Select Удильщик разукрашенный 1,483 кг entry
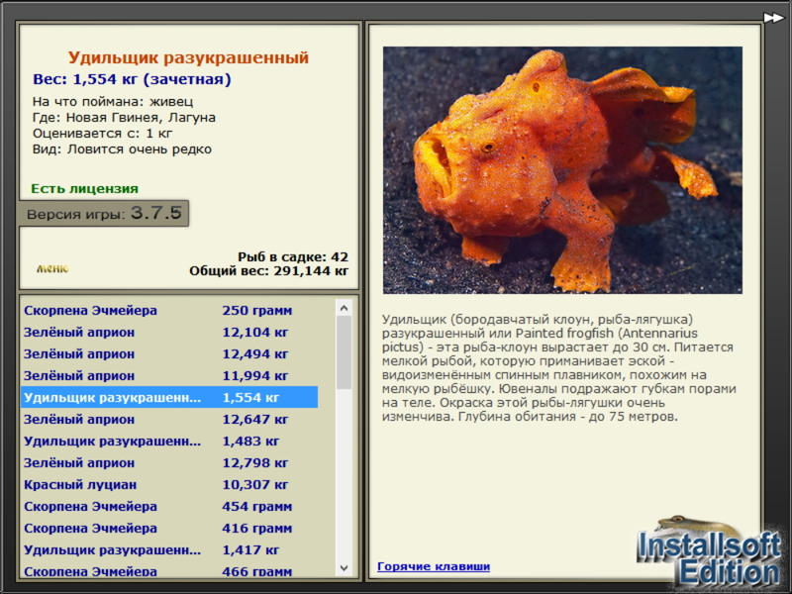The width and height of the screenshot is (792, 594). (x=169, y=441)
